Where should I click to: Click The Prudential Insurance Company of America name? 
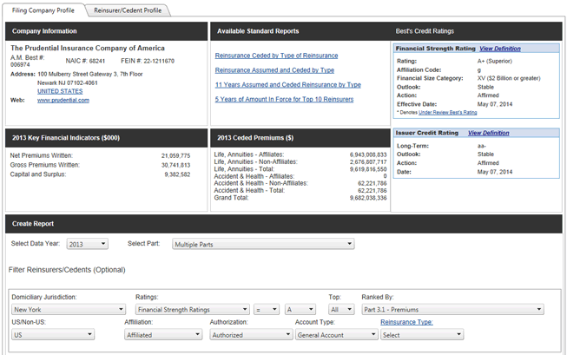(88, 48)
